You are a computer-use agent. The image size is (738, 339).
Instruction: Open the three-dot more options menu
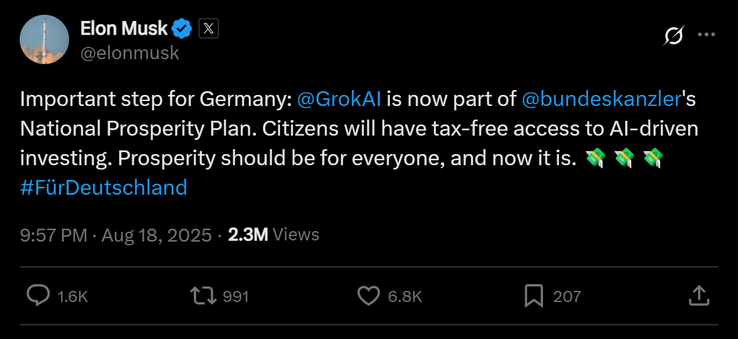[706, 35]
